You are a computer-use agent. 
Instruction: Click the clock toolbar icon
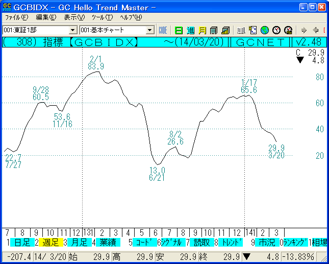pyautogui.click(x=276, y=31)
